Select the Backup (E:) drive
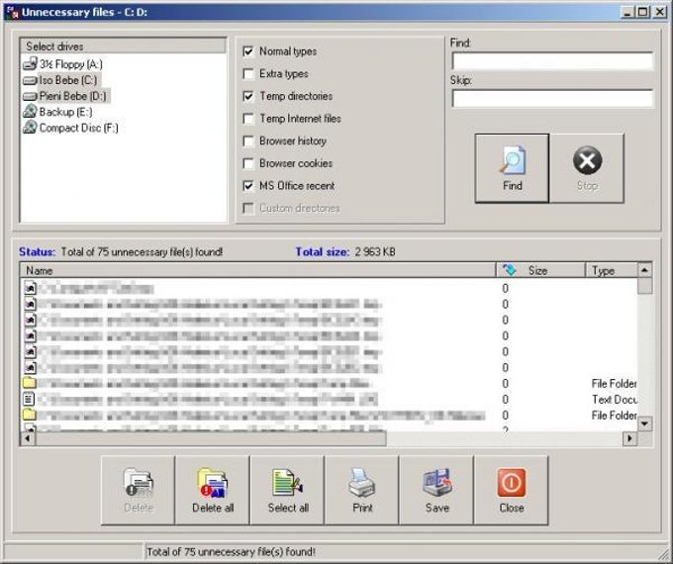This screenshot has height=564, width=673. 58,112
